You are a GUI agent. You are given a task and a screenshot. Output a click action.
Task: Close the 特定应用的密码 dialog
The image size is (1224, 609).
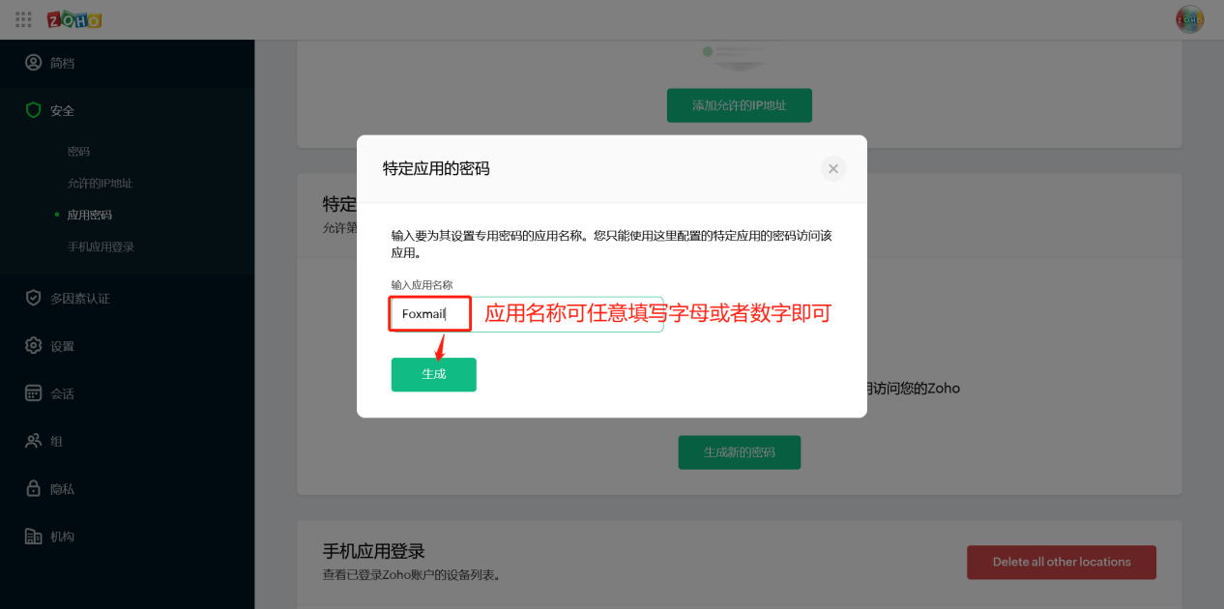pyautogui.click(x=833, y=168)
